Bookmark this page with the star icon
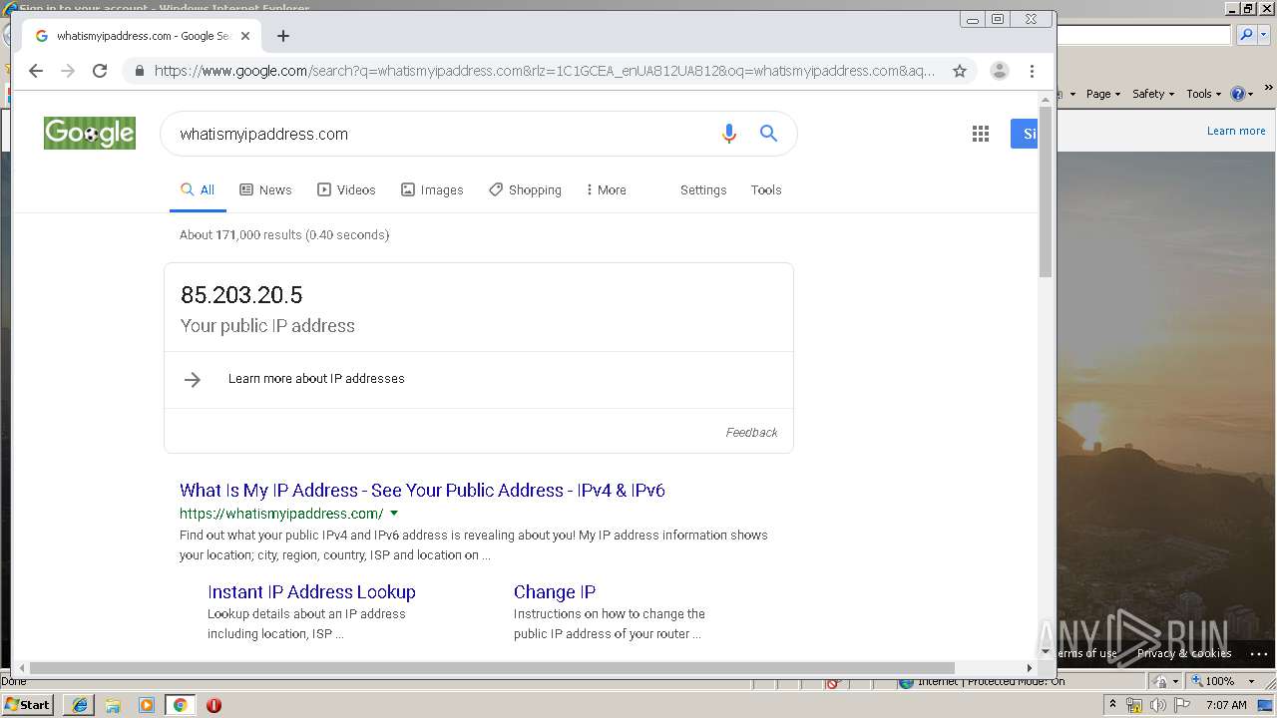1277x718 pixels. click(960, 71)
